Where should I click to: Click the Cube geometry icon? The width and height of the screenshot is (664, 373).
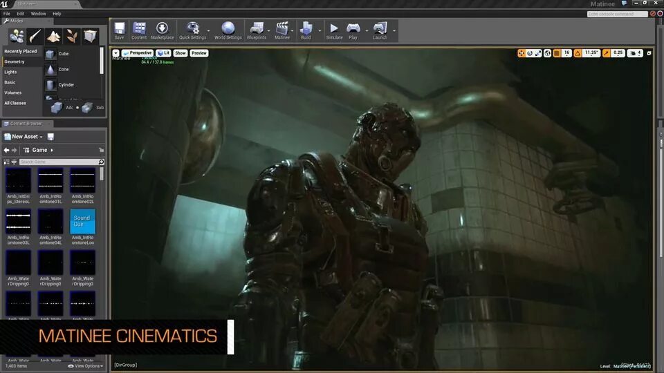(x=50, y=54)
